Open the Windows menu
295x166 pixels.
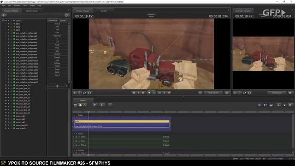point(17,6)
